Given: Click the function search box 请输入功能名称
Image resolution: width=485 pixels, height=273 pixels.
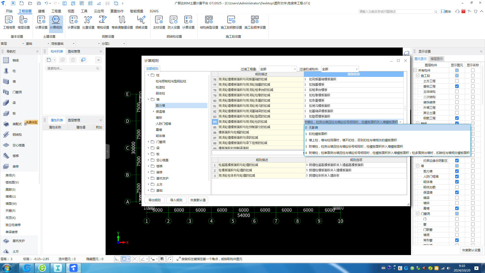Looking at the screenshot, I should tap(398, 11).
